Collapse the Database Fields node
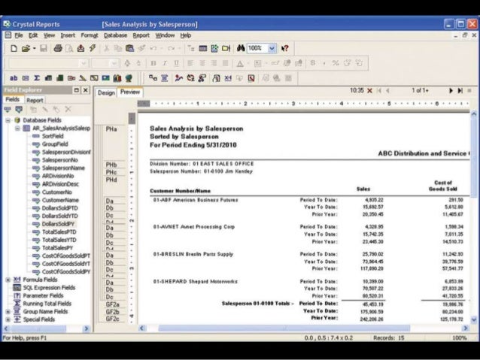This screenshot has width=480, height=360. pos(8,120)
